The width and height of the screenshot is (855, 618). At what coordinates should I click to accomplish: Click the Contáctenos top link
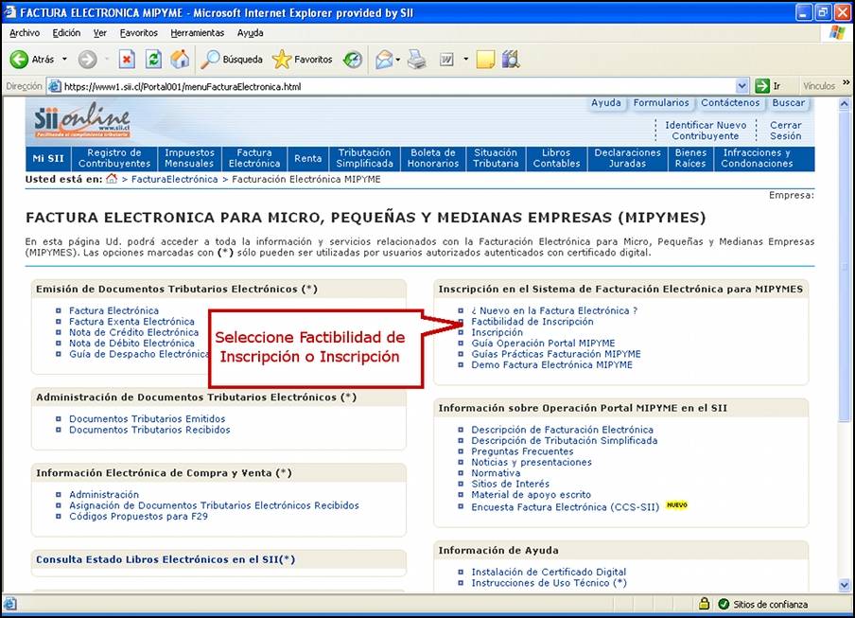730,102
